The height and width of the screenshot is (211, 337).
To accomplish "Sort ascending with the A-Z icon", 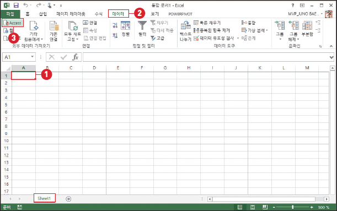I will 115,25.
